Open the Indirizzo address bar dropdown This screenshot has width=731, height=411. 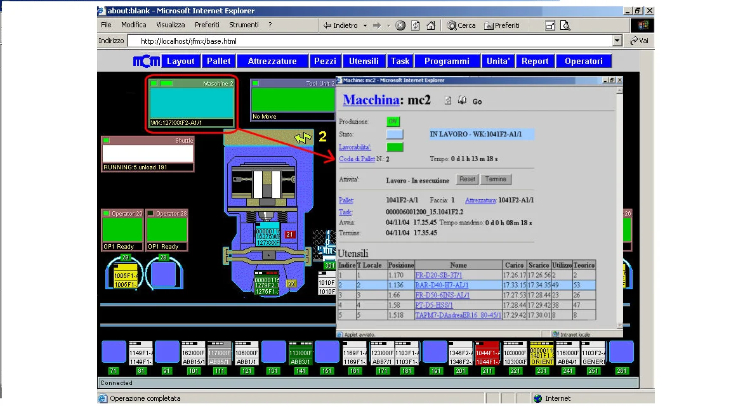616,41
